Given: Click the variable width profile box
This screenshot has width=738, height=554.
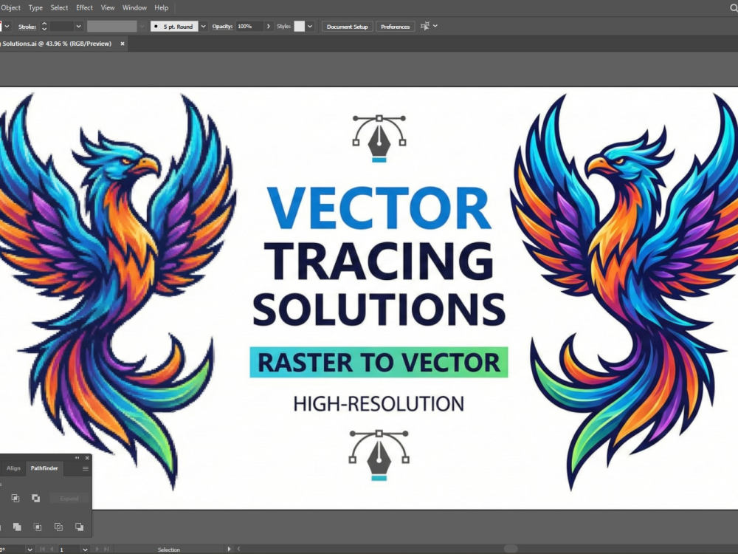Looking at the screenshot, I should [112, 27].
